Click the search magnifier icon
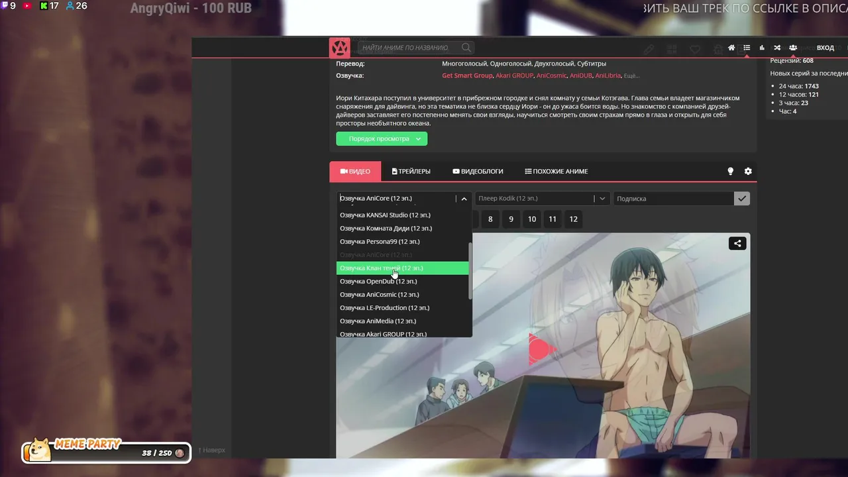 pyautogui.click(x=466, y=48)
